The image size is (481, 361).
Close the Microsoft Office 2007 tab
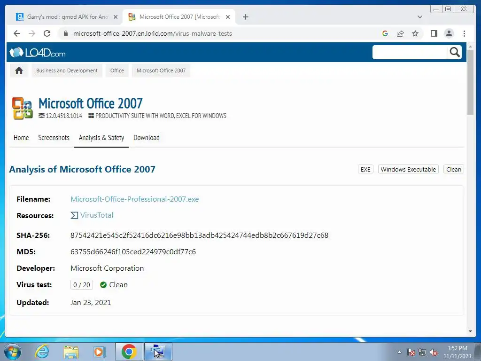tap(228, 17)
